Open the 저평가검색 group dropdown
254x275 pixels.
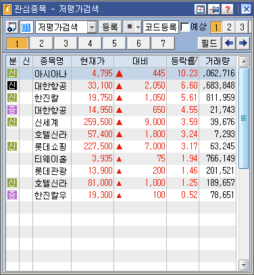92,27
